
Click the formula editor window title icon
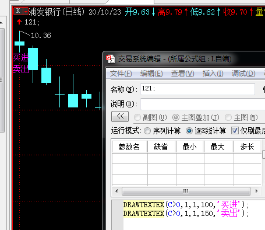pyautogui.click(x=110, y=59)
